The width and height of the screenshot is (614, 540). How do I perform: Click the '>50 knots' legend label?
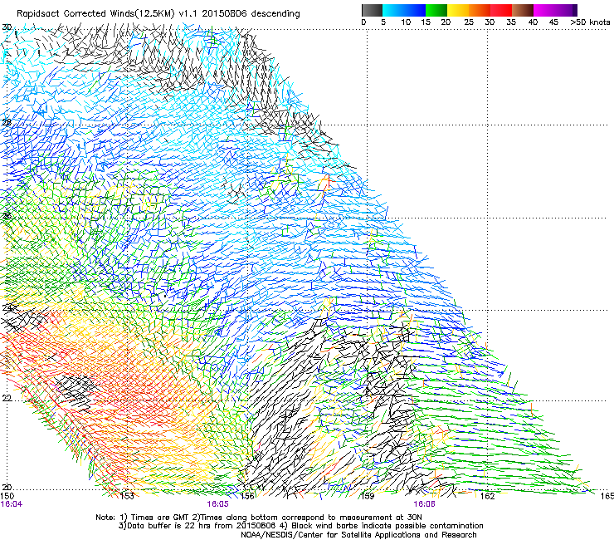[x=590, y=22]
